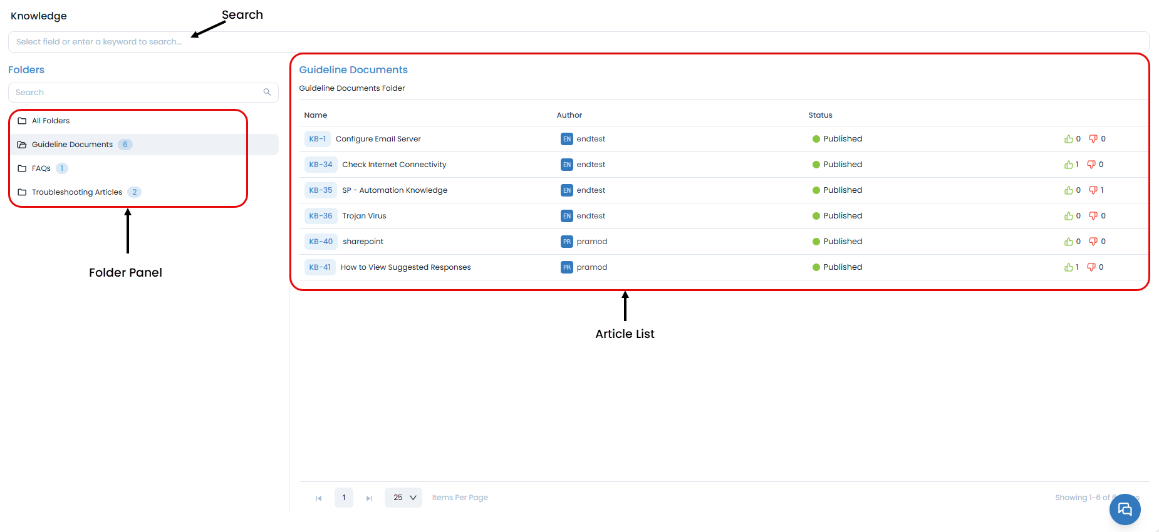Click page number 1 button
This screenshot has height=532, width=1159.
[x=344, y=498]
